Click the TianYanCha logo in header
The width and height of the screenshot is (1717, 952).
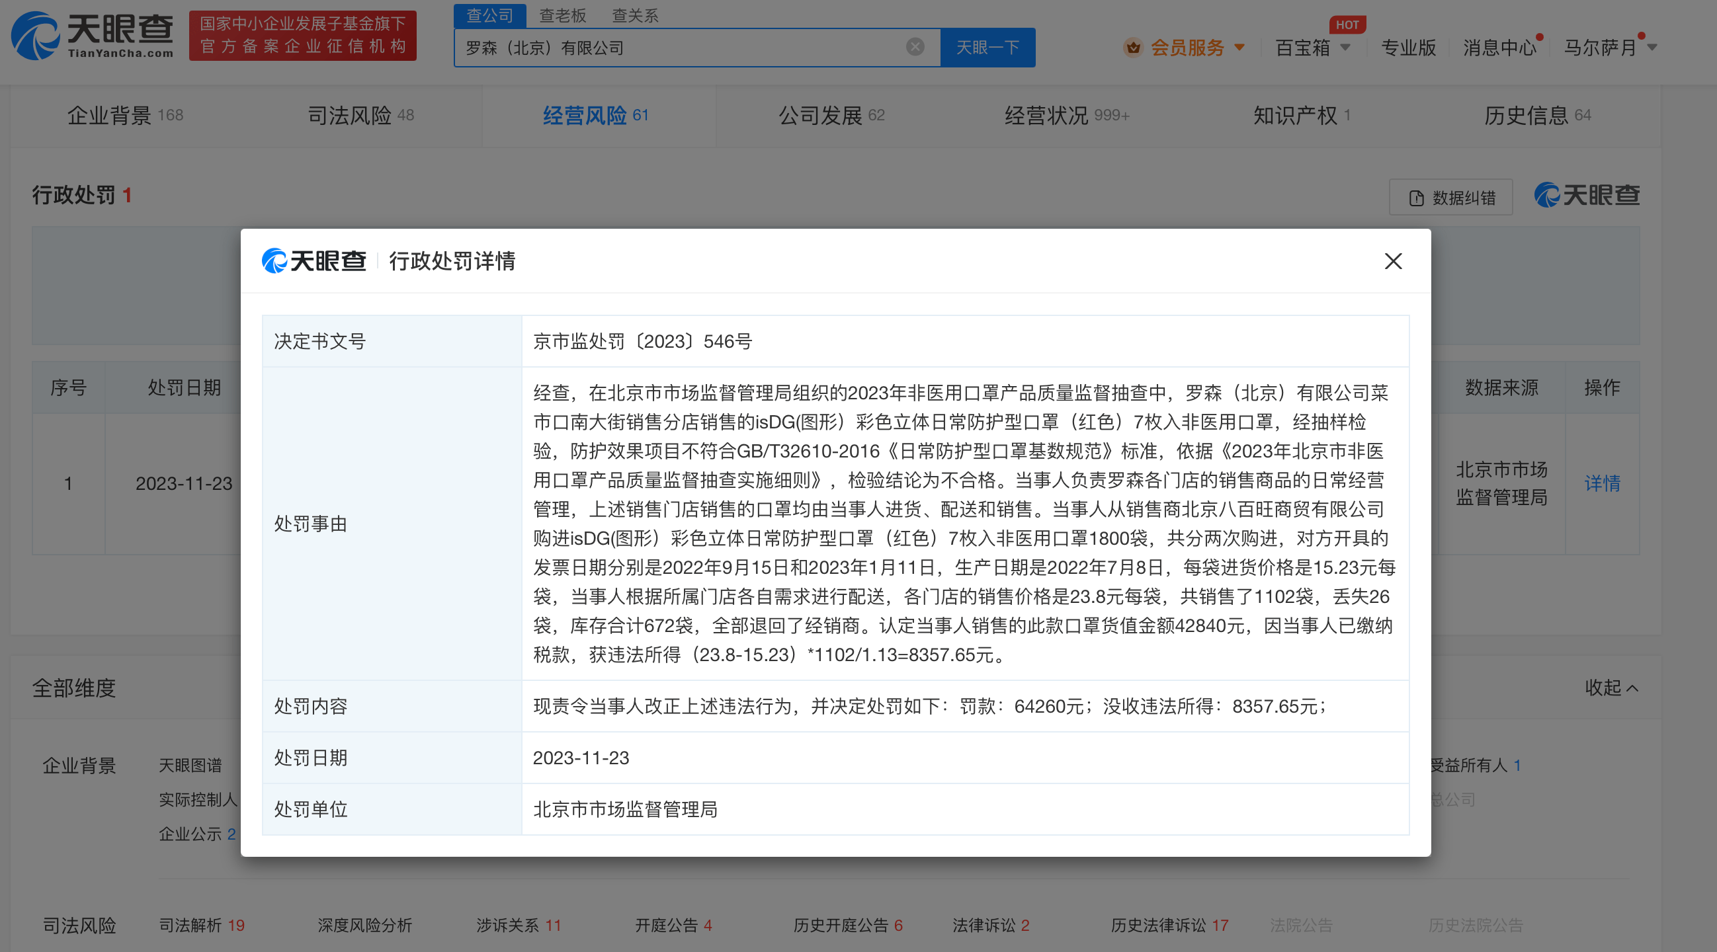point(92,36)
